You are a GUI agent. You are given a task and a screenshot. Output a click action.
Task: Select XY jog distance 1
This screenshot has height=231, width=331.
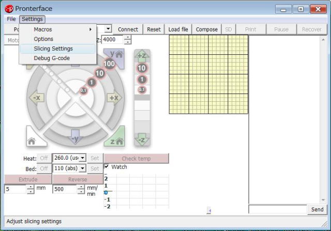(92, 82)
